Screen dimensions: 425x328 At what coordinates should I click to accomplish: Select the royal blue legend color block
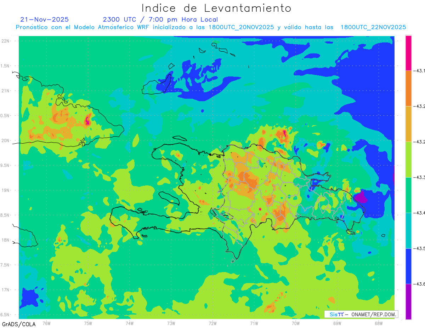pyautogui.click(x=408, y=266)
